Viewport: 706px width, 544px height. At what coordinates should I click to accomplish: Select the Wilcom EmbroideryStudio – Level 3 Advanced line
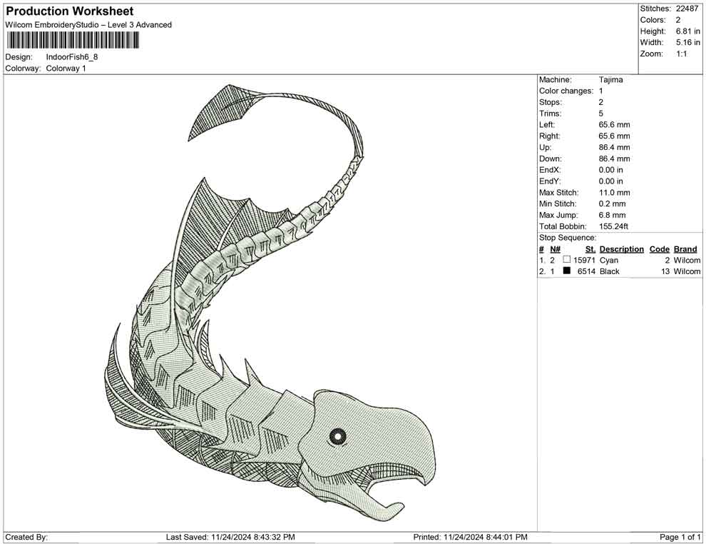pyautogui.click(x=88, y=25)
